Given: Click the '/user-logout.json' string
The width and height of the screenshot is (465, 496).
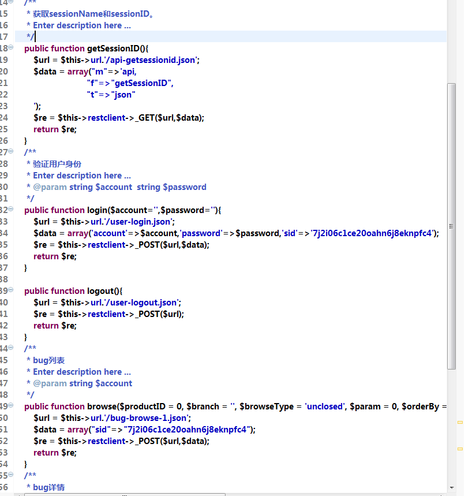Looking at the screenshot, I should click(x=141, y=303).
